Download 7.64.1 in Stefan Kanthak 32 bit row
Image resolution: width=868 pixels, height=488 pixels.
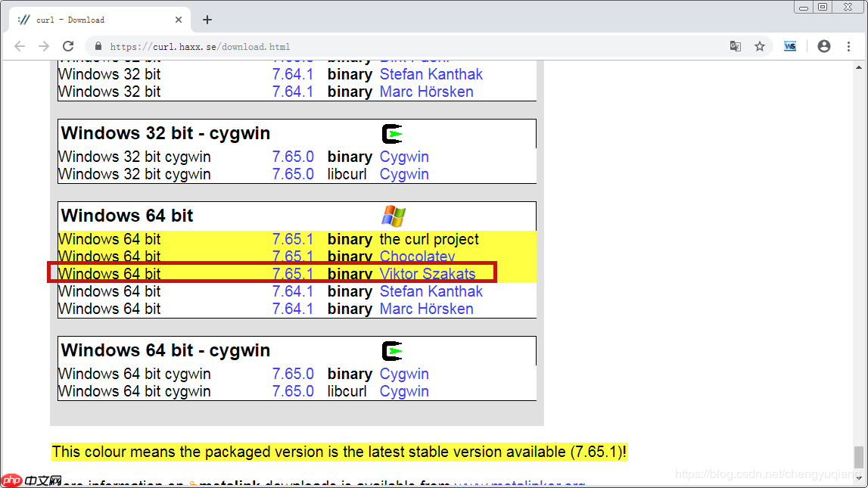point(293,74)
